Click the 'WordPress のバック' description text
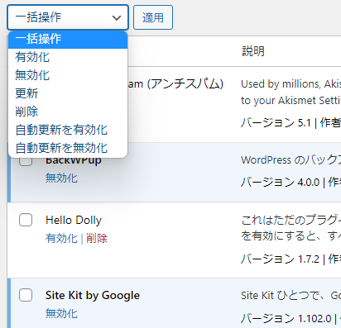Image resolution: width=341 pixels, height=328 pixels. click(x=291, y=159)
